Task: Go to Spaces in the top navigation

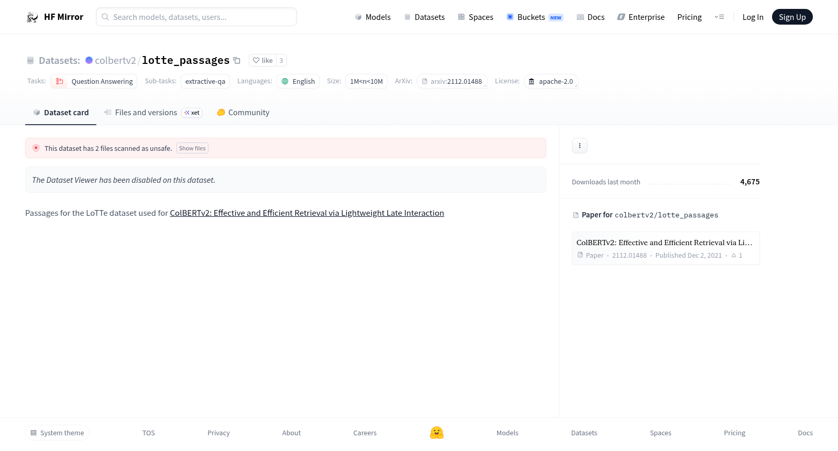Action: (x=476, y=17)
